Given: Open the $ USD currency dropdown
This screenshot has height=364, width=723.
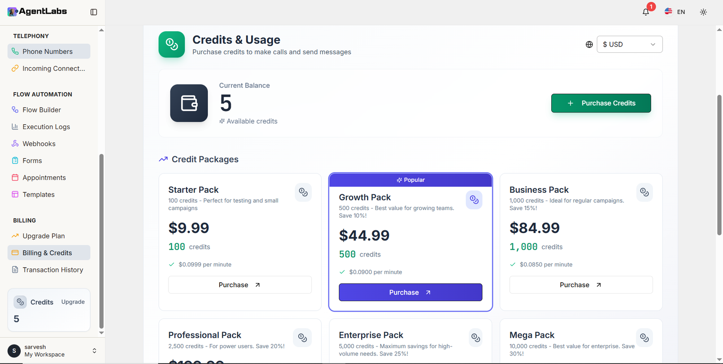Looking at the screenshot, I should coord(629,44).
